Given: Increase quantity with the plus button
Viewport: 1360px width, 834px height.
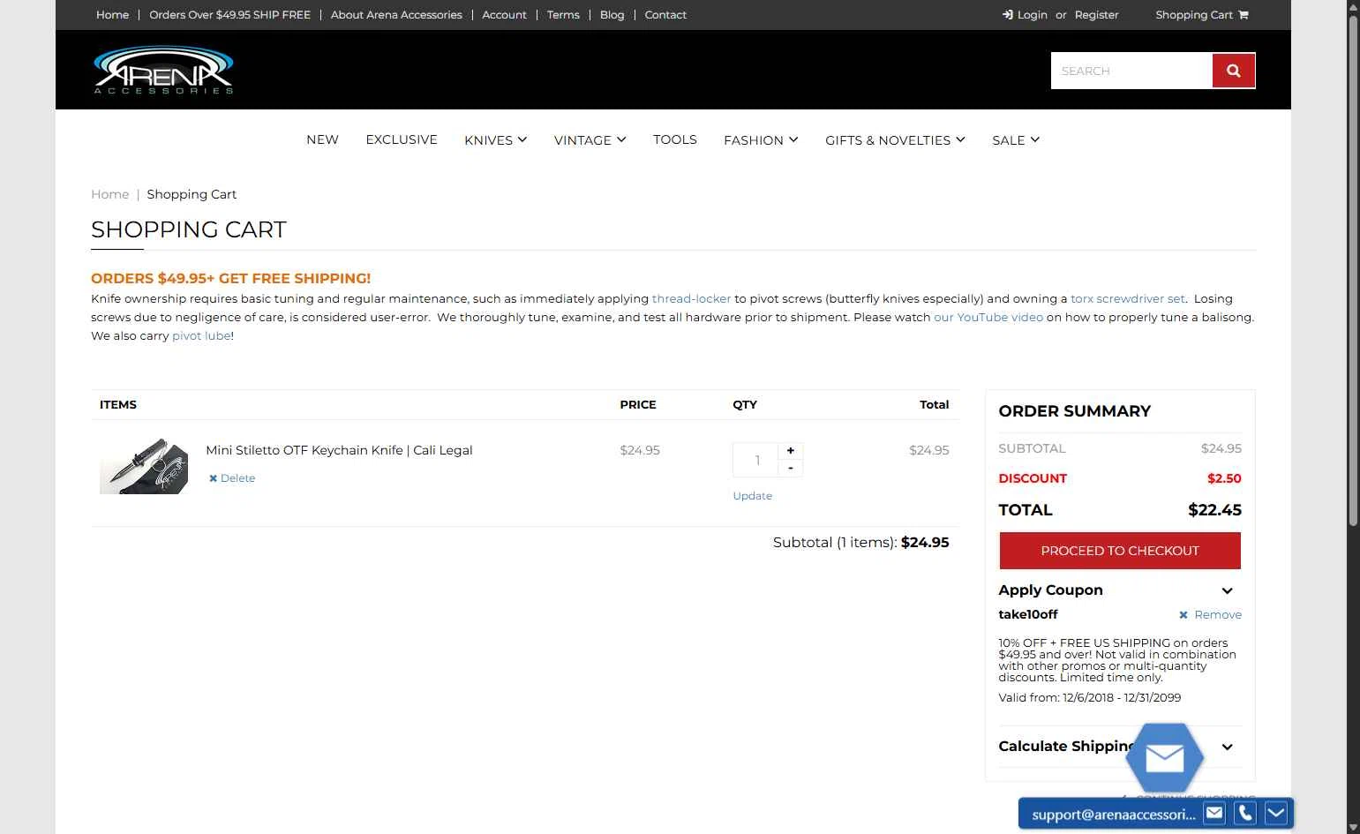Looking at the screenshot, I should coord(791,450).
